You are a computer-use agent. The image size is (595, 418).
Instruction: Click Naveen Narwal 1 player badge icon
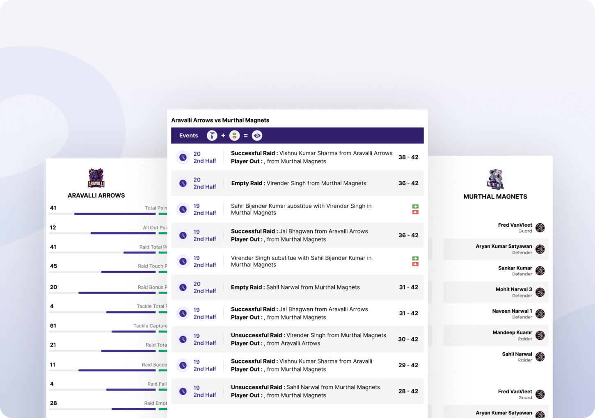pos(540,314)
